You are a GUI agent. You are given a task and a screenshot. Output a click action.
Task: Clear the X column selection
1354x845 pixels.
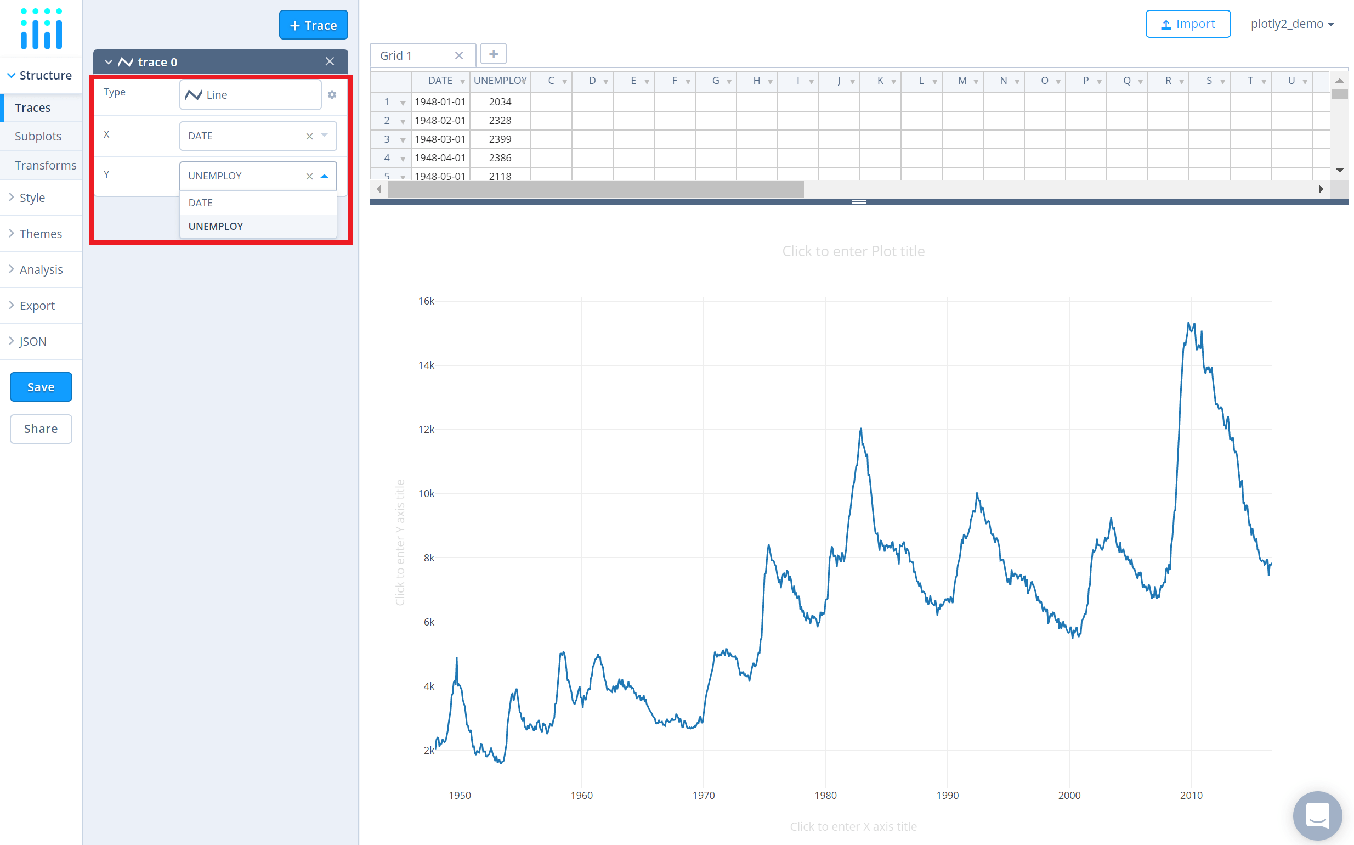pyautogui.click(x=309, y=137)
